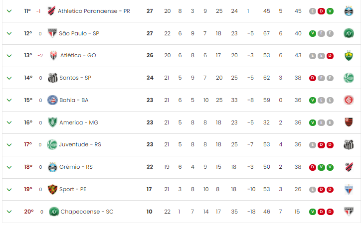Image resolution: width=362 pixels, height=226 pixels.
Task: Click the Athletico Paranaense club crest
Action: [x=51, y=11]
